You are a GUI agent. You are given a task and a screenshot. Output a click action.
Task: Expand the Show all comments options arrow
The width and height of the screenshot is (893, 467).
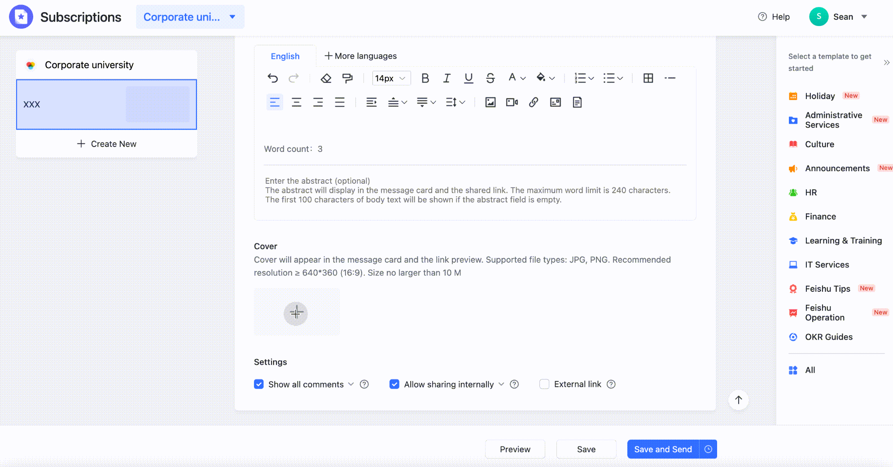click(351, 384)
